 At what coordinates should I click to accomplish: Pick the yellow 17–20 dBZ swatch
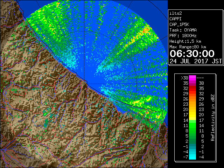pyautogui.click(x=192, y=115)
